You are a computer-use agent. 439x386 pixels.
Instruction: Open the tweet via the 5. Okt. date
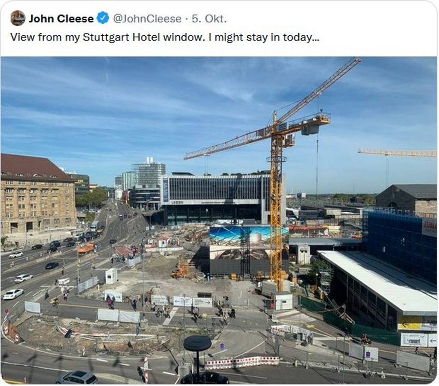point(209,18)
